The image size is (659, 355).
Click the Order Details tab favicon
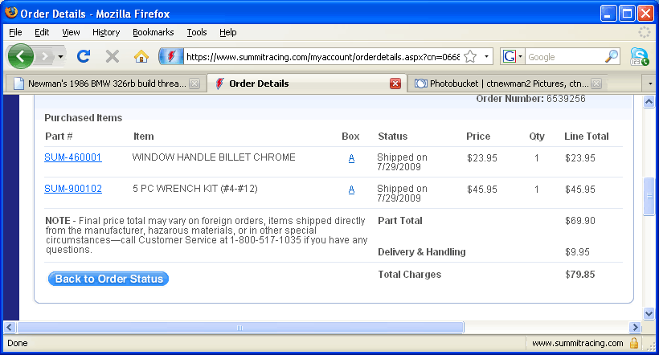219,84
